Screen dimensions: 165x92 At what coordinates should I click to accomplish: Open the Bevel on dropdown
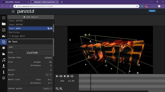tap(49, 75)
